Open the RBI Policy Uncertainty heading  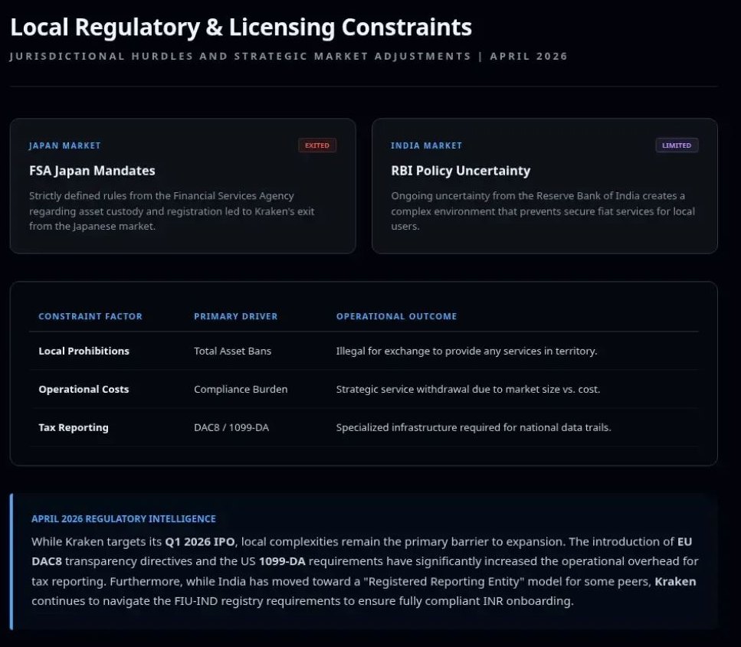[x=460, y=171]
